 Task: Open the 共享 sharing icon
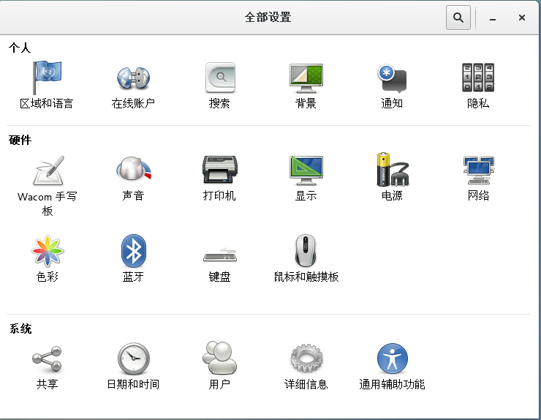point(47,359)
